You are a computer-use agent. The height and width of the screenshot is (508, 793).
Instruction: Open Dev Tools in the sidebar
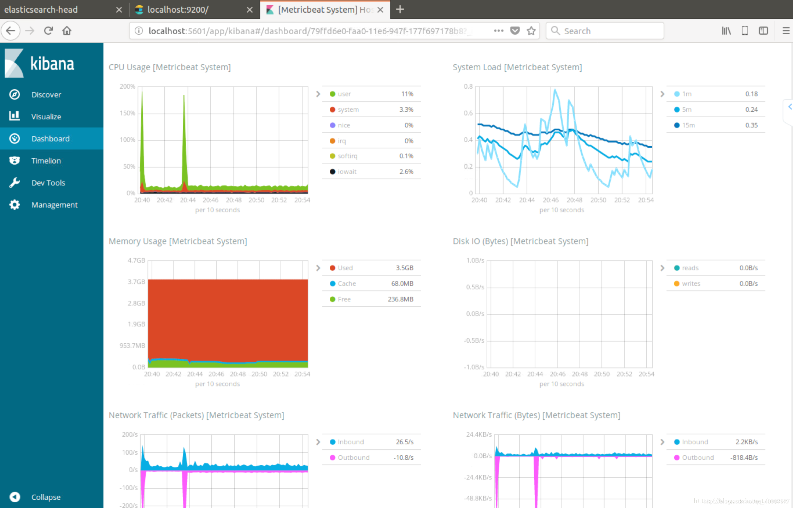click(x=52, y=183)
